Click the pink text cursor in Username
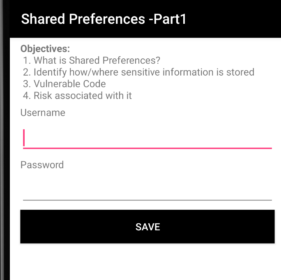Image resolution: width=281 pixels, height=280 pixels. coord(24,138)
